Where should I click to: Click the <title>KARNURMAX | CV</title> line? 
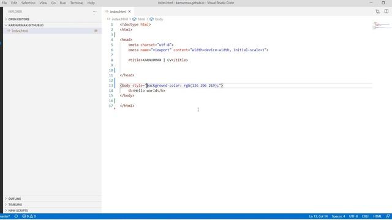(x=158, y=60)
